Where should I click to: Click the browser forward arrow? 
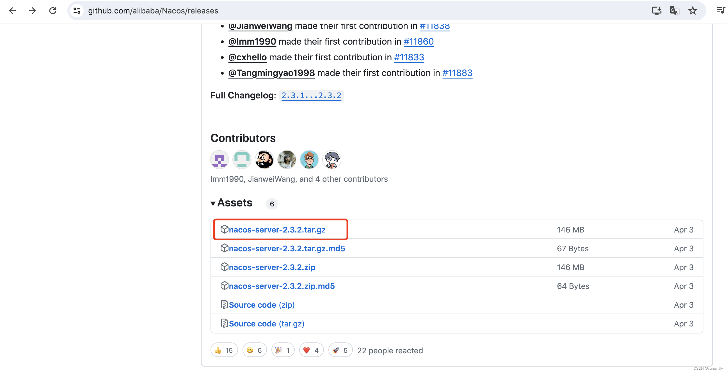tap(33, 11)
